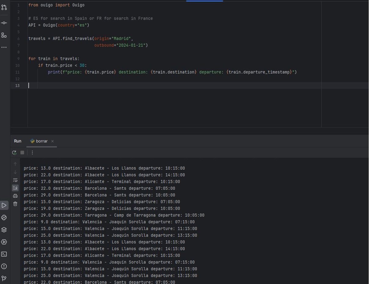
Task: Select the borrar run tab
Action: click(42, 141)
